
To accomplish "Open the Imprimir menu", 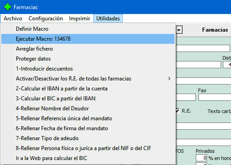I will pyautogui.click(x=80, y=19).
